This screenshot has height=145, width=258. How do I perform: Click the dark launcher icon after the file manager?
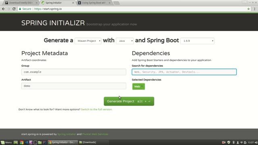click(44, 142)
